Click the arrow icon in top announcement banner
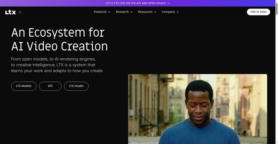This screenshot has height=144, width=278. pyautogui.click(x=169, y=3)
